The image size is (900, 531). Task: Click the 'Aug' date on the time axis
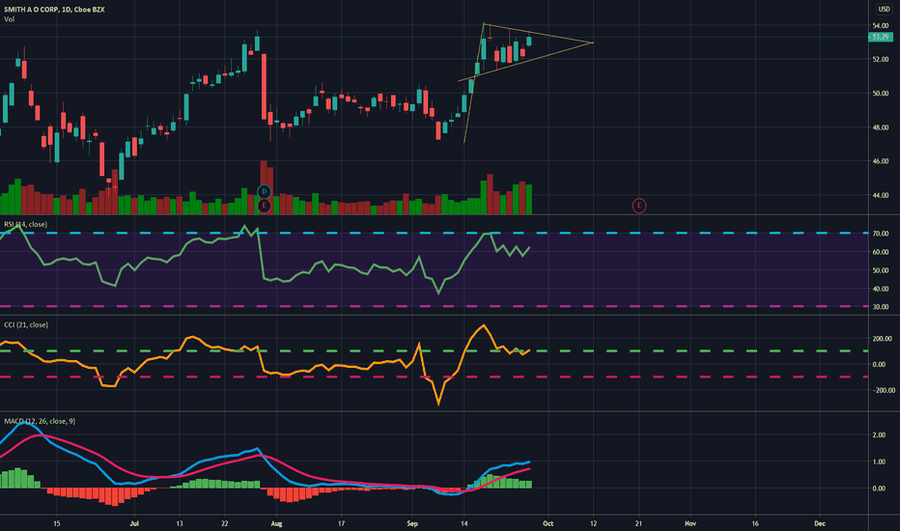tap(276, 523)
